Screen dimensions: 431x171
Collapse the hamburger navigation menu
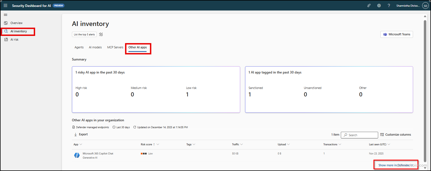click(6, 15)
